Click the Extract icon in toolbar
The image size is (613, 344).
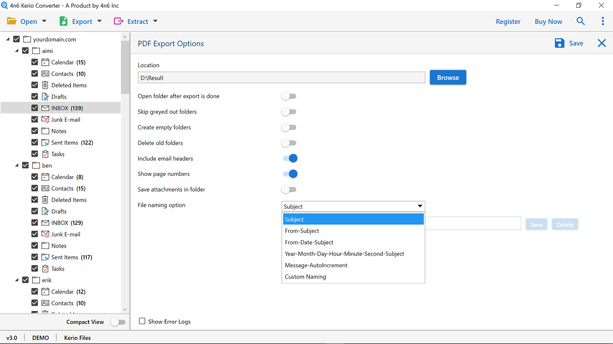[118, 21]
